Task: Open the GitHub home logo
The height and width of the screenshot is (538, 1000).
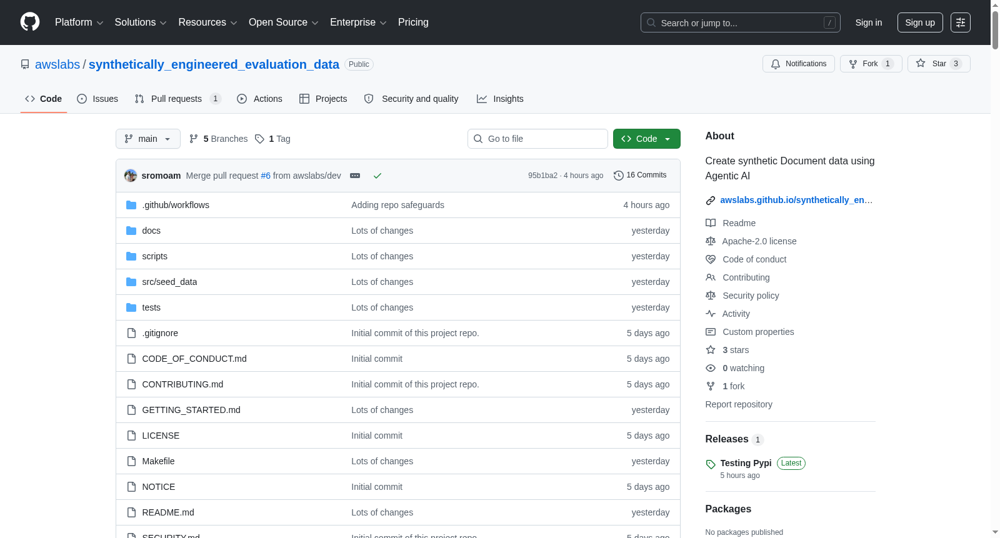Action: click(x=30, y=22)
